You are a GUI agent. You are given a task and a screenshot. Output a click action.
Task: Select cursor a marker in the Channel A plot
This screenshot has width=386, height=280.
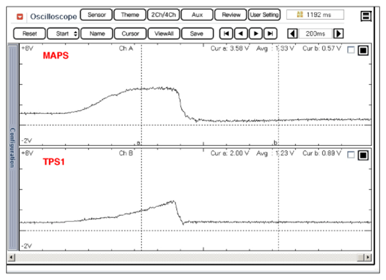click(139, 143)
